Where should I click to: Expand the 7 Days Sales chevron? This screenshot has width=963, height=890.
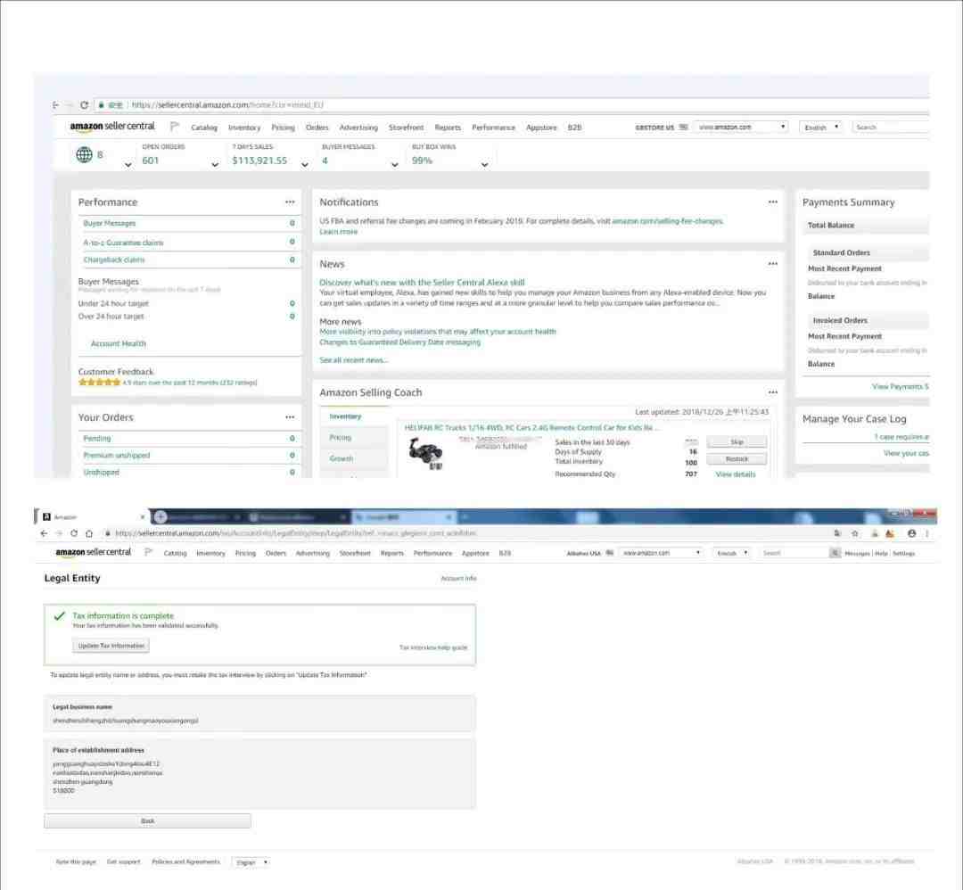[305, 165]
